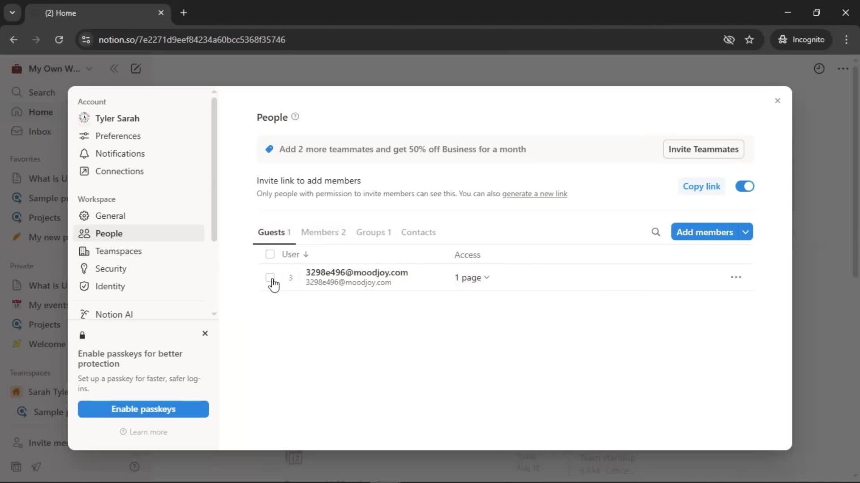860x483 pixels.
Task: Click the Copy link button
Action: [x=701, y=186]
